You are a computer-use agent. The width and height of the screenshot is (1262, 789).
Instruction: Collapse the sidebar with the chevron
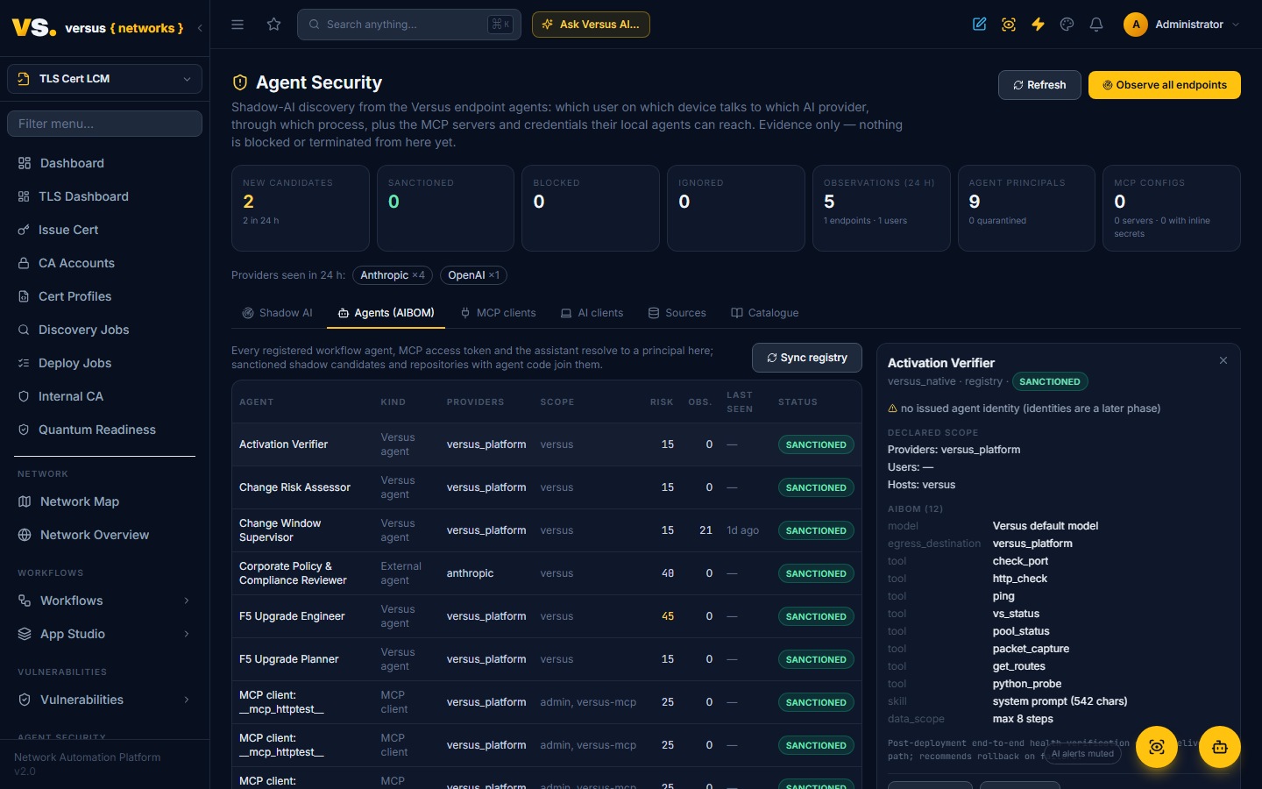200,28
